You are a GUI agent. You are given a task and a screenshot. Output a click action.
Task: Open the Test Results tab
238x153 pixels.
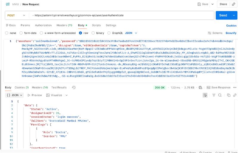59,87
